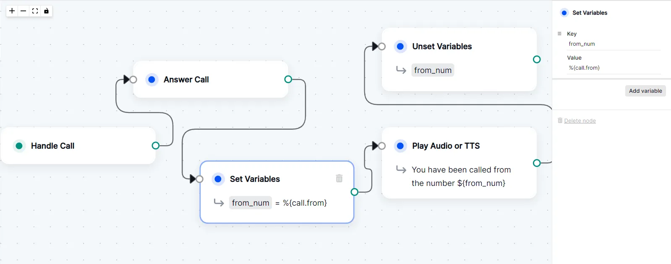Click the Answer Call output port
The height and width of the screenshot is (264, 671).
click(288, 79)
